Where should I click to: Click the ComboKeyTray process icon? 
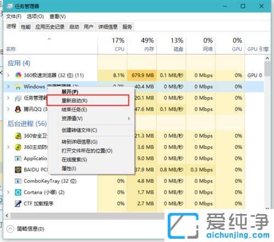[x=18, y=181]
